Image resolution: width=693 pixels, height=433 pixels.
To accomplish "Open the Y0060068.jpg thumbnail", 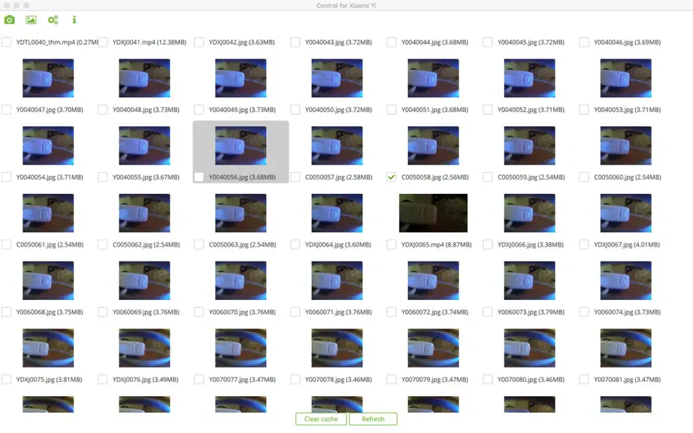I will coord(48,348).
